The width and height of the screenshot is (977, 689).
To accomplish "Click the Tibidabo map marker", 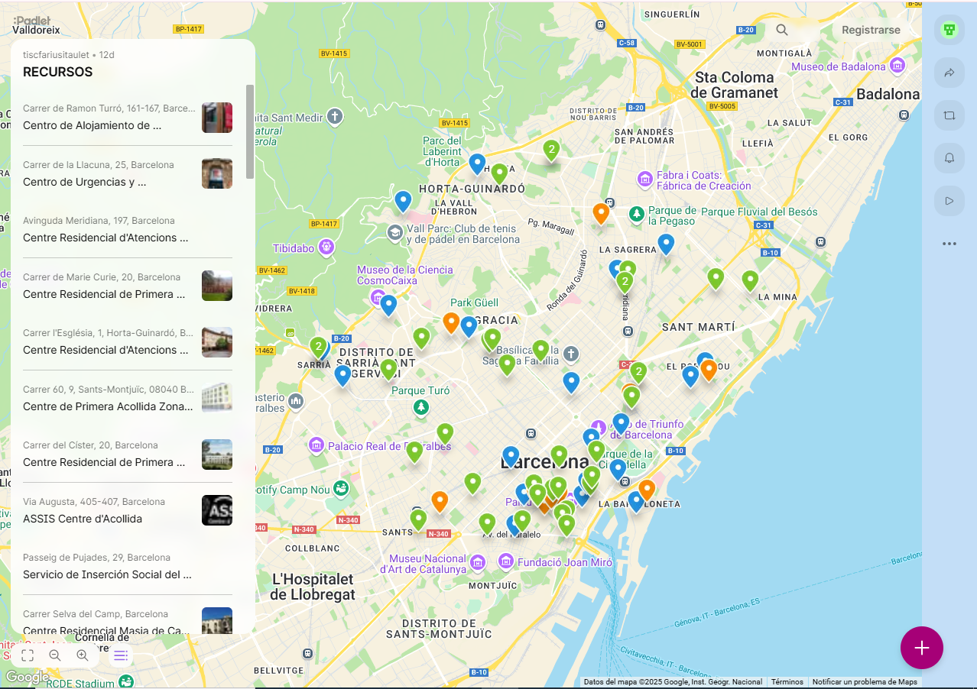I will click(326, 247).
